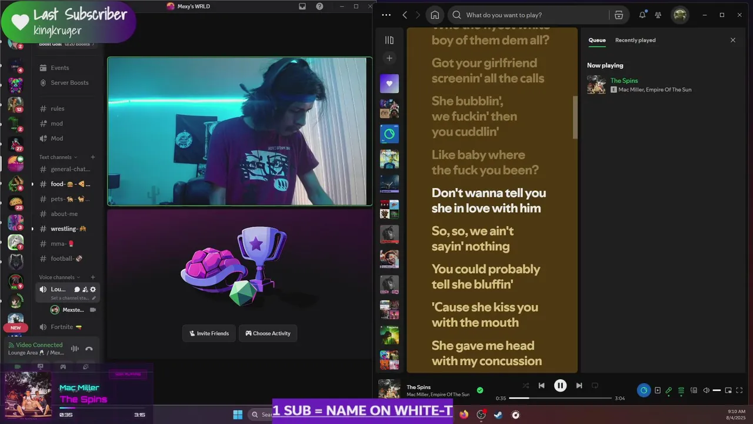The height and width of the screenshot is (424, 753).
Task: Click the lyrics panel scrollbar
Action: [575, 118]
